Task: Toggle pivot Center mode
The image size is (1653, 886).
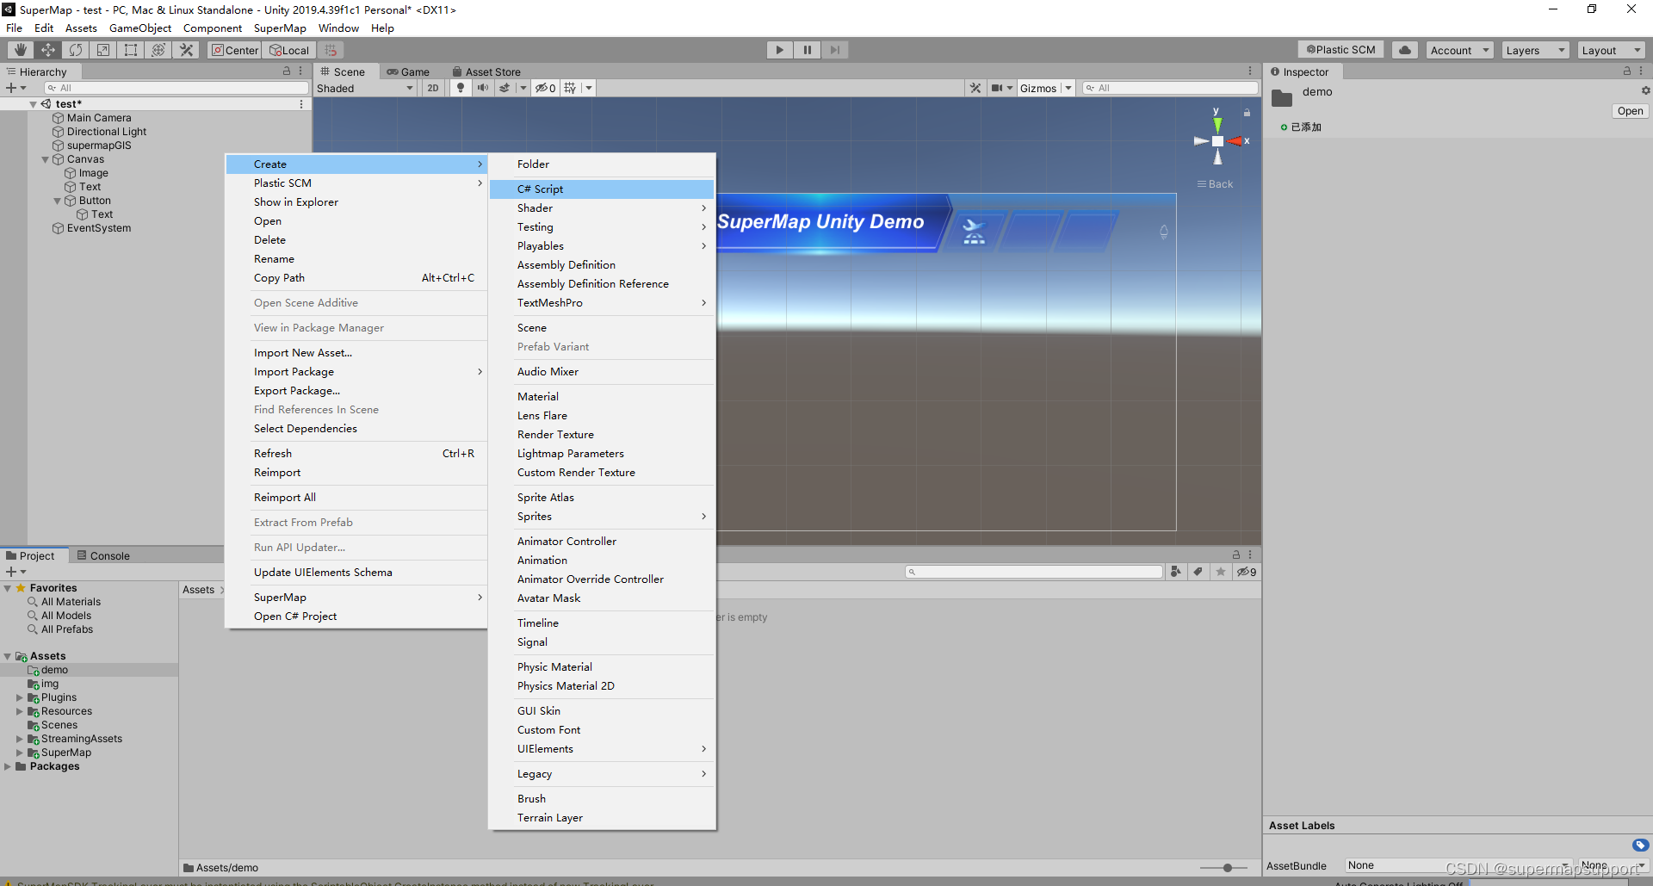Action: point(235,50)
